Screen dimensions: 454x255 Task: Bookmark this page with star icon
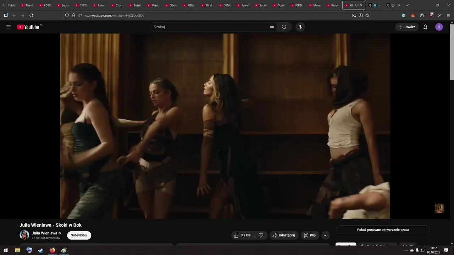[367, 15]
